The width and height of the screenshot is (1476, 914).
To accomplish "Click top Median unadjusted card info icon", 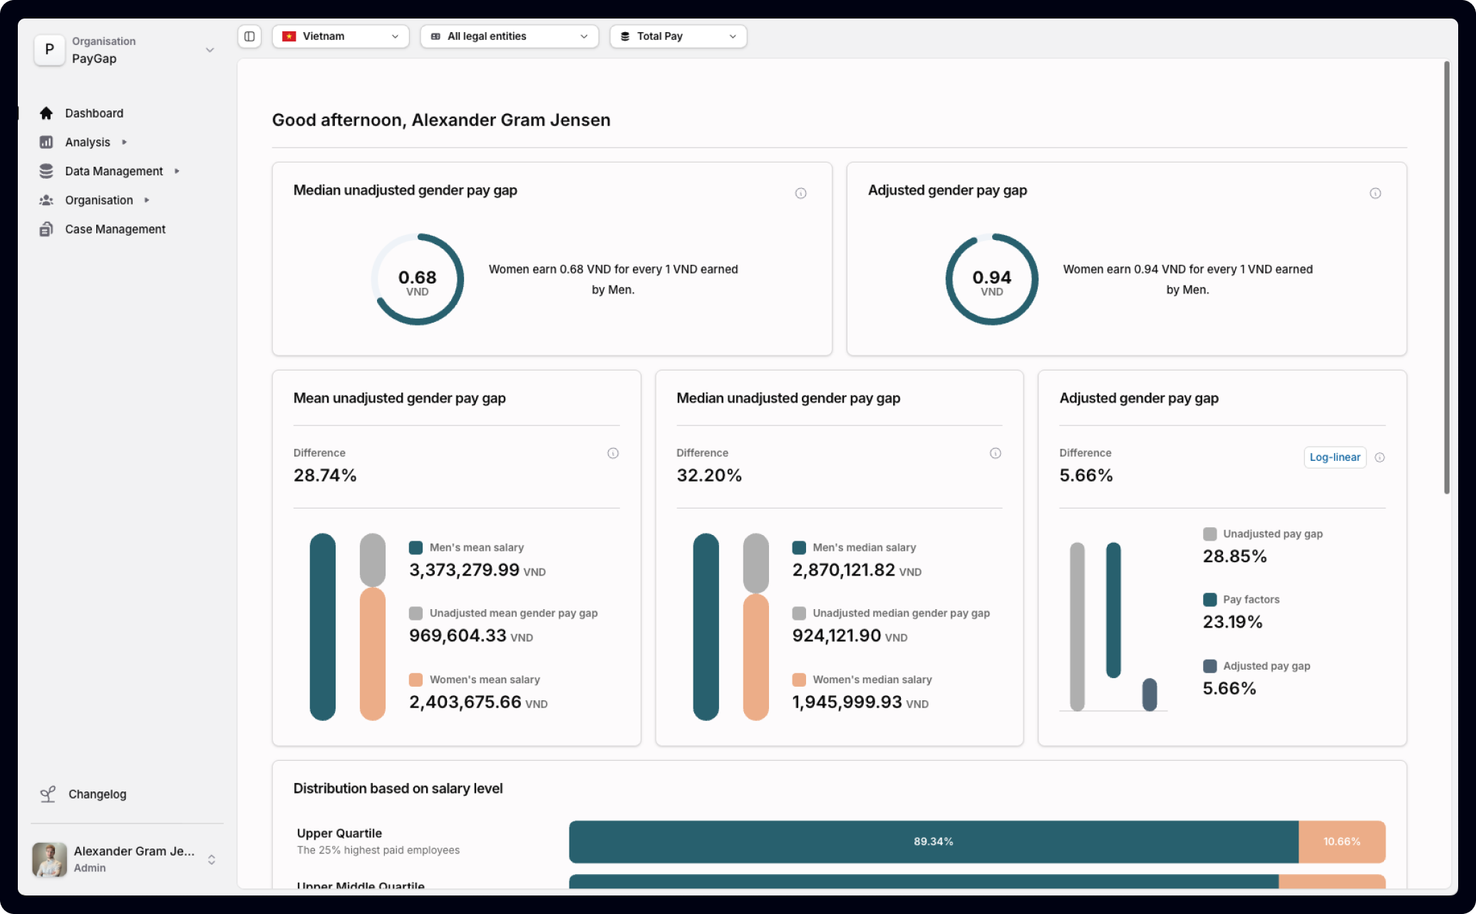I will click(800, 193).
